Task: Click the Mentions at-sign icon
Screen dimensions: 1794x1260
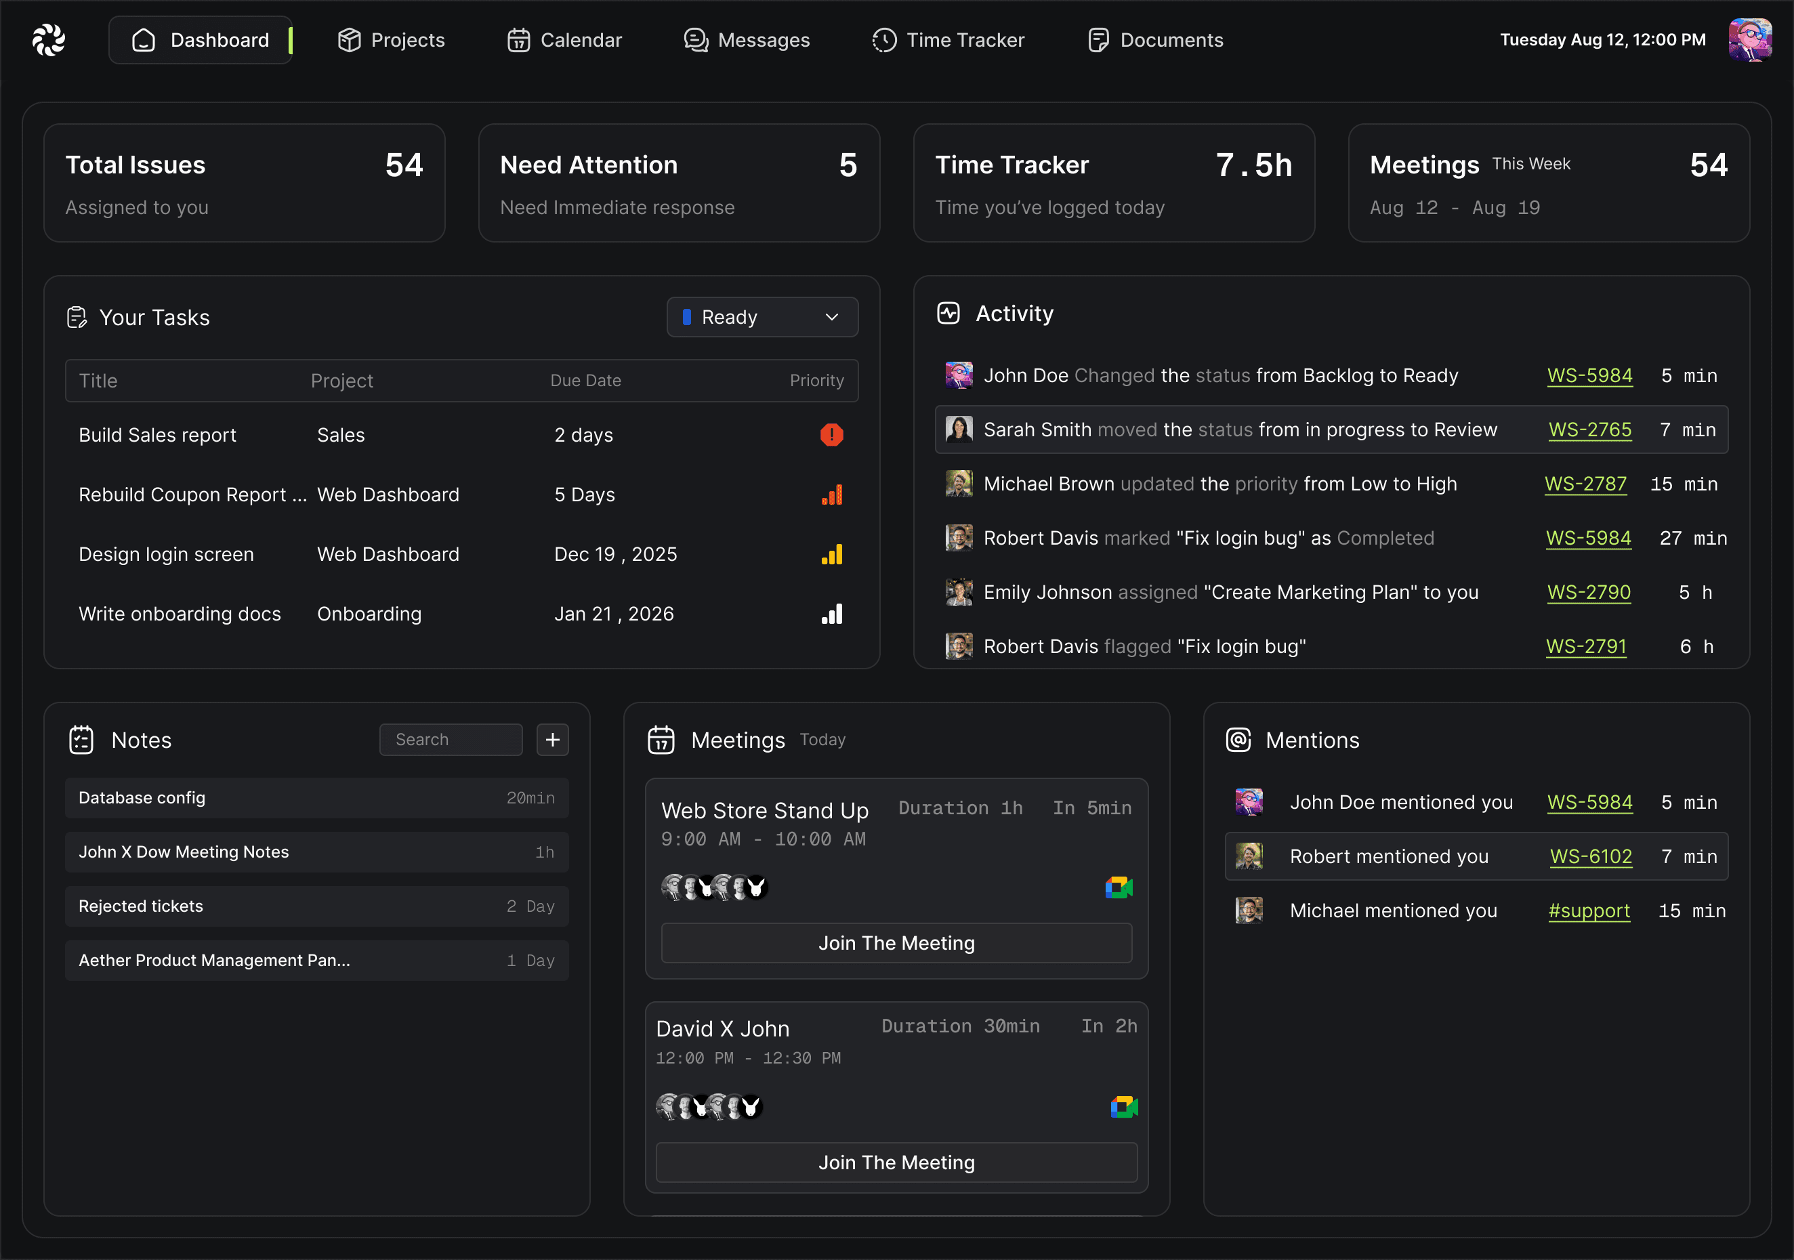Action: point(1238,740)
